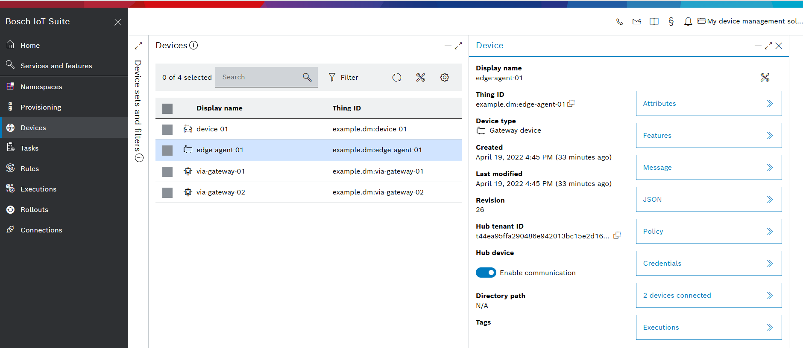The height and width of the screenshot is (348, 803).
Task: Open the Attributes section
Action: 709,103
